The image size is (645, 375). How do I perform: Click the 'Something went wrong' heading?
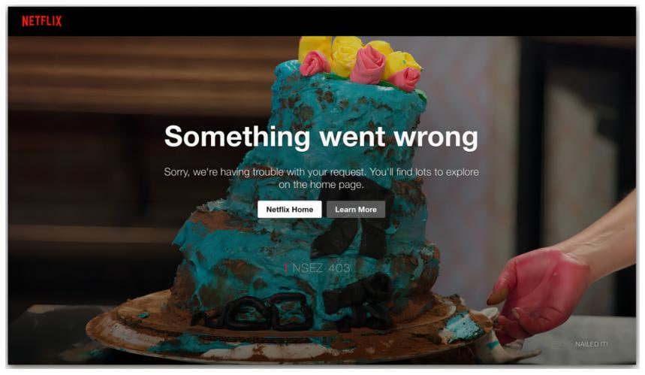tap(321, 136)
